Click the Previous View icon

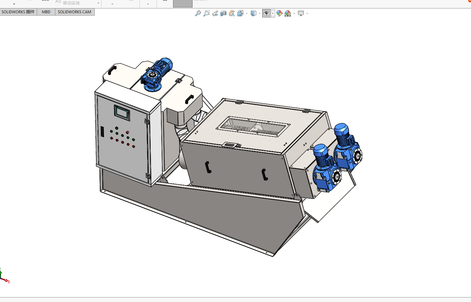[215, 13]
